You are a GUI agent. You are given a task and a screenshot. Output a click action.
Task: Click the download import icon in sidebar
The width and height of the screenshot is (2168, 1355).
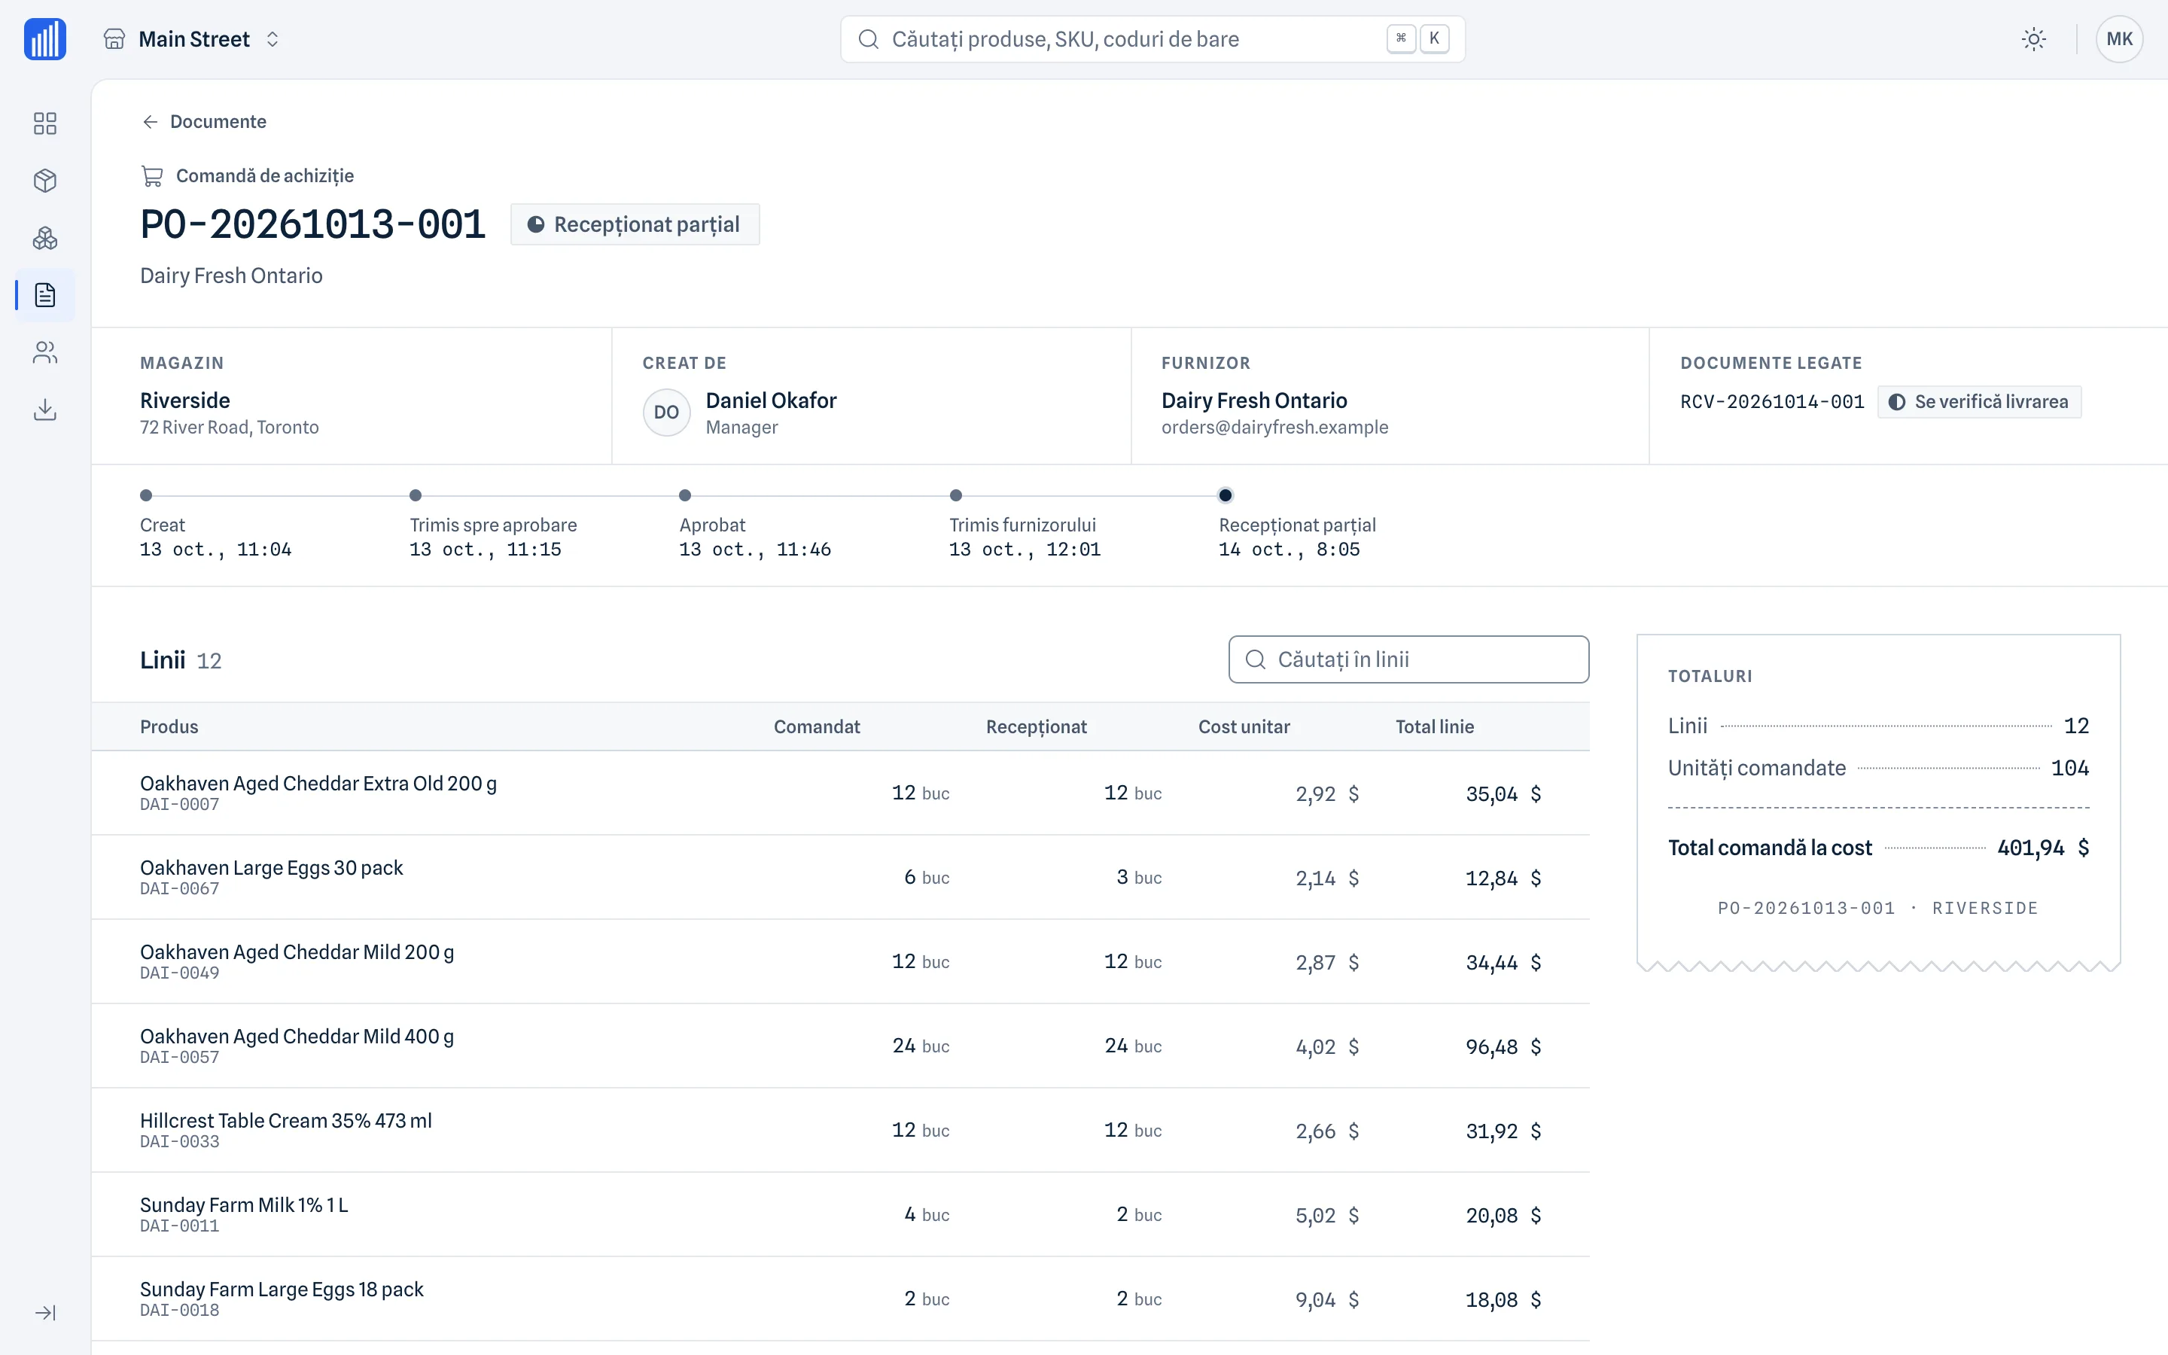point(45,410)
